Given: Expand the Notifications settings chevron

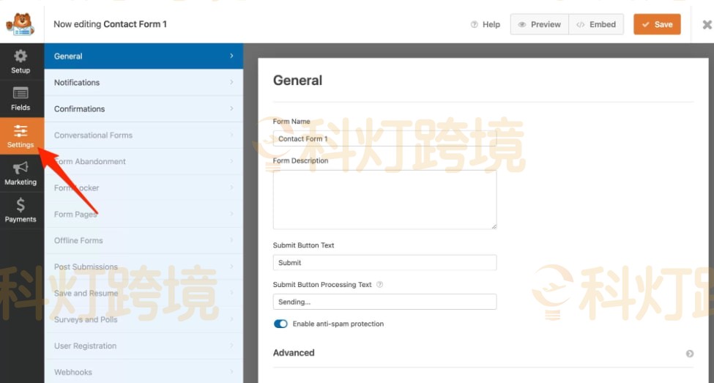Looking at the screenshot, I should tap(231, 83).
